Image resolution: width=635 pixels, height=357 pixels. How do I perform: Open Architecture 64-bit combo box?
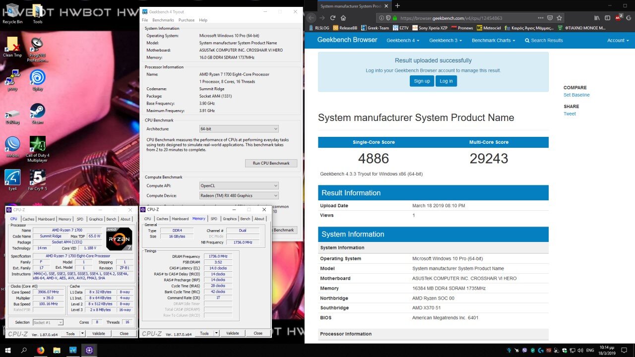pos(239,129)
